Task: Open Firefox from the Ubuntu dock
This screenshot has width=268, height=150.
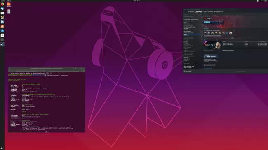Action: click(x=2, y=4)
